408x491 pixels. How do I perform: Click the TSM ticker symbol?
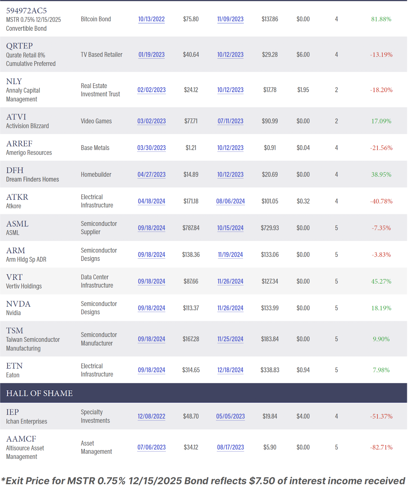(x=15, y=331)
